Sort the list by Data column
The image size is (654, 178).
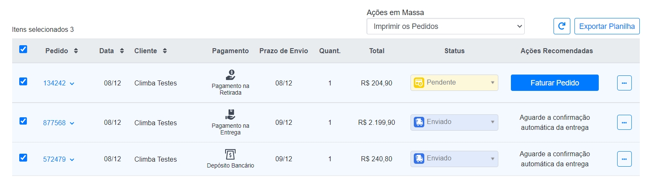pos(122,51)
